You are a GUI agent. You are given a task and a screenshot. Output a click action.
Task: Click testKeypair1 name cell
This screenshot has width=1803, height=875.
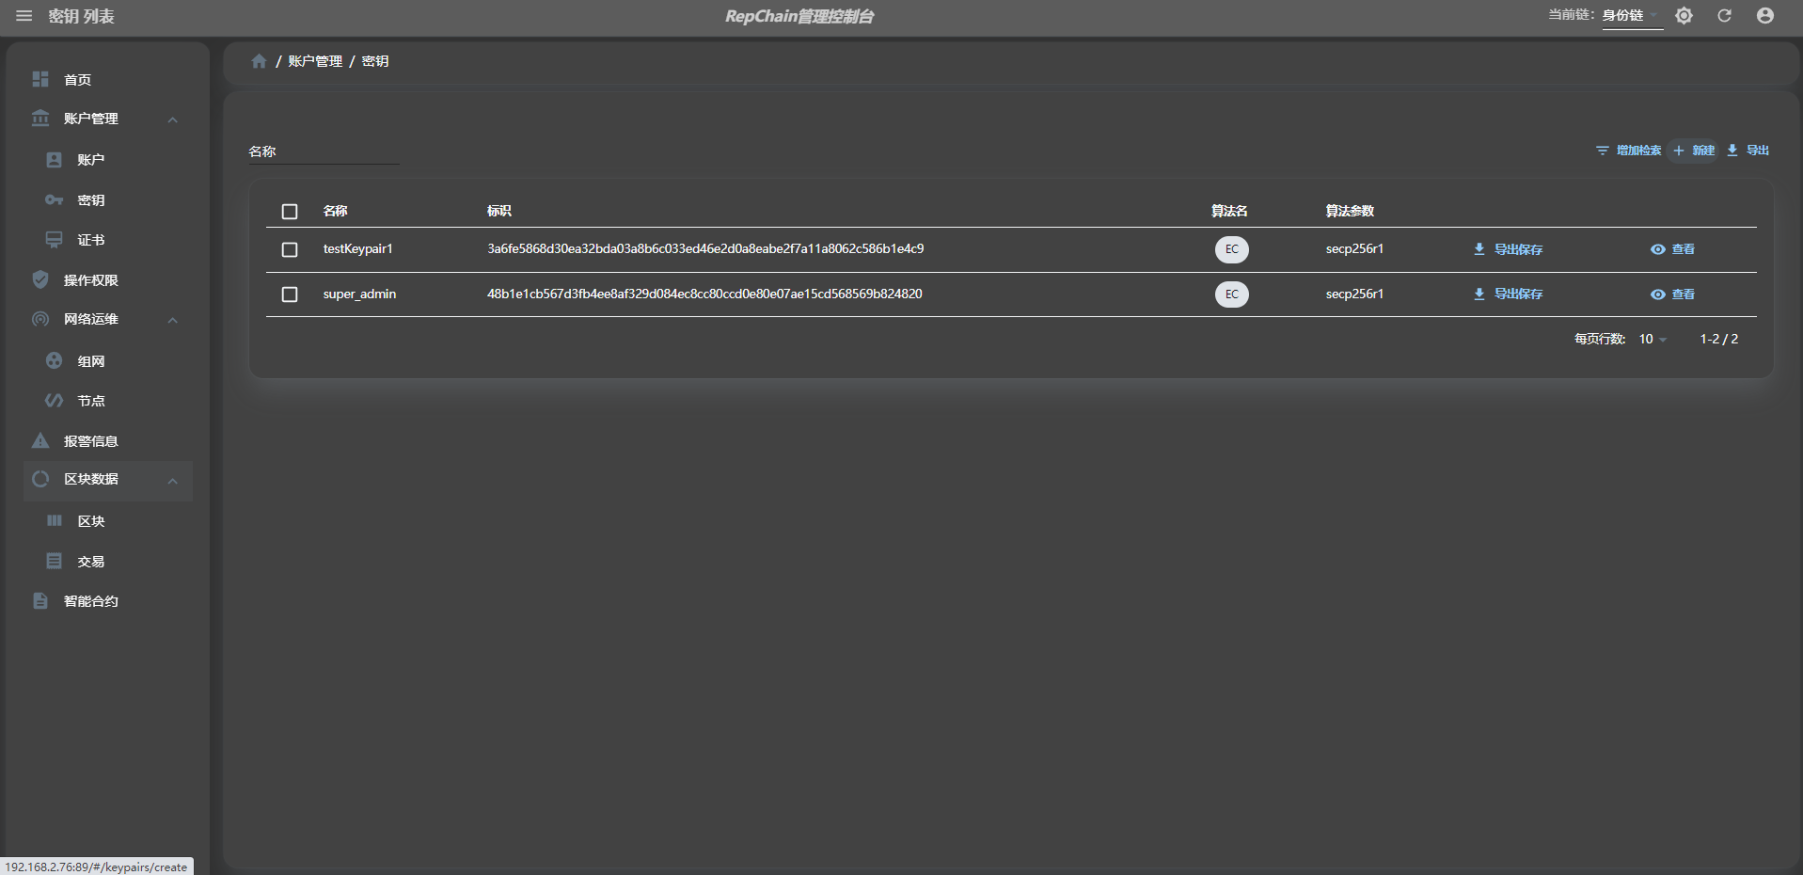[357, 249]
